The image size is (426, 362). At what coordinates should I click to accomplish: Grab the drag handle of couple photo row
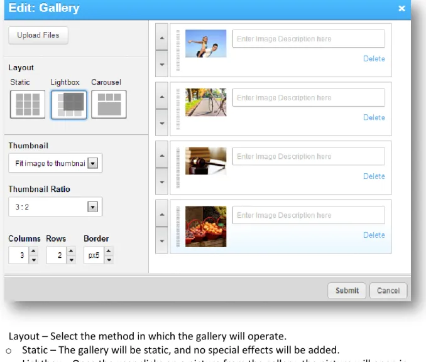178,50
